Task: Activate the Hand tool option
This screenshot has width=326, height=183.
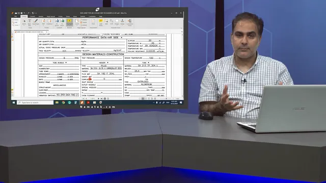Action: coord(15,20)
